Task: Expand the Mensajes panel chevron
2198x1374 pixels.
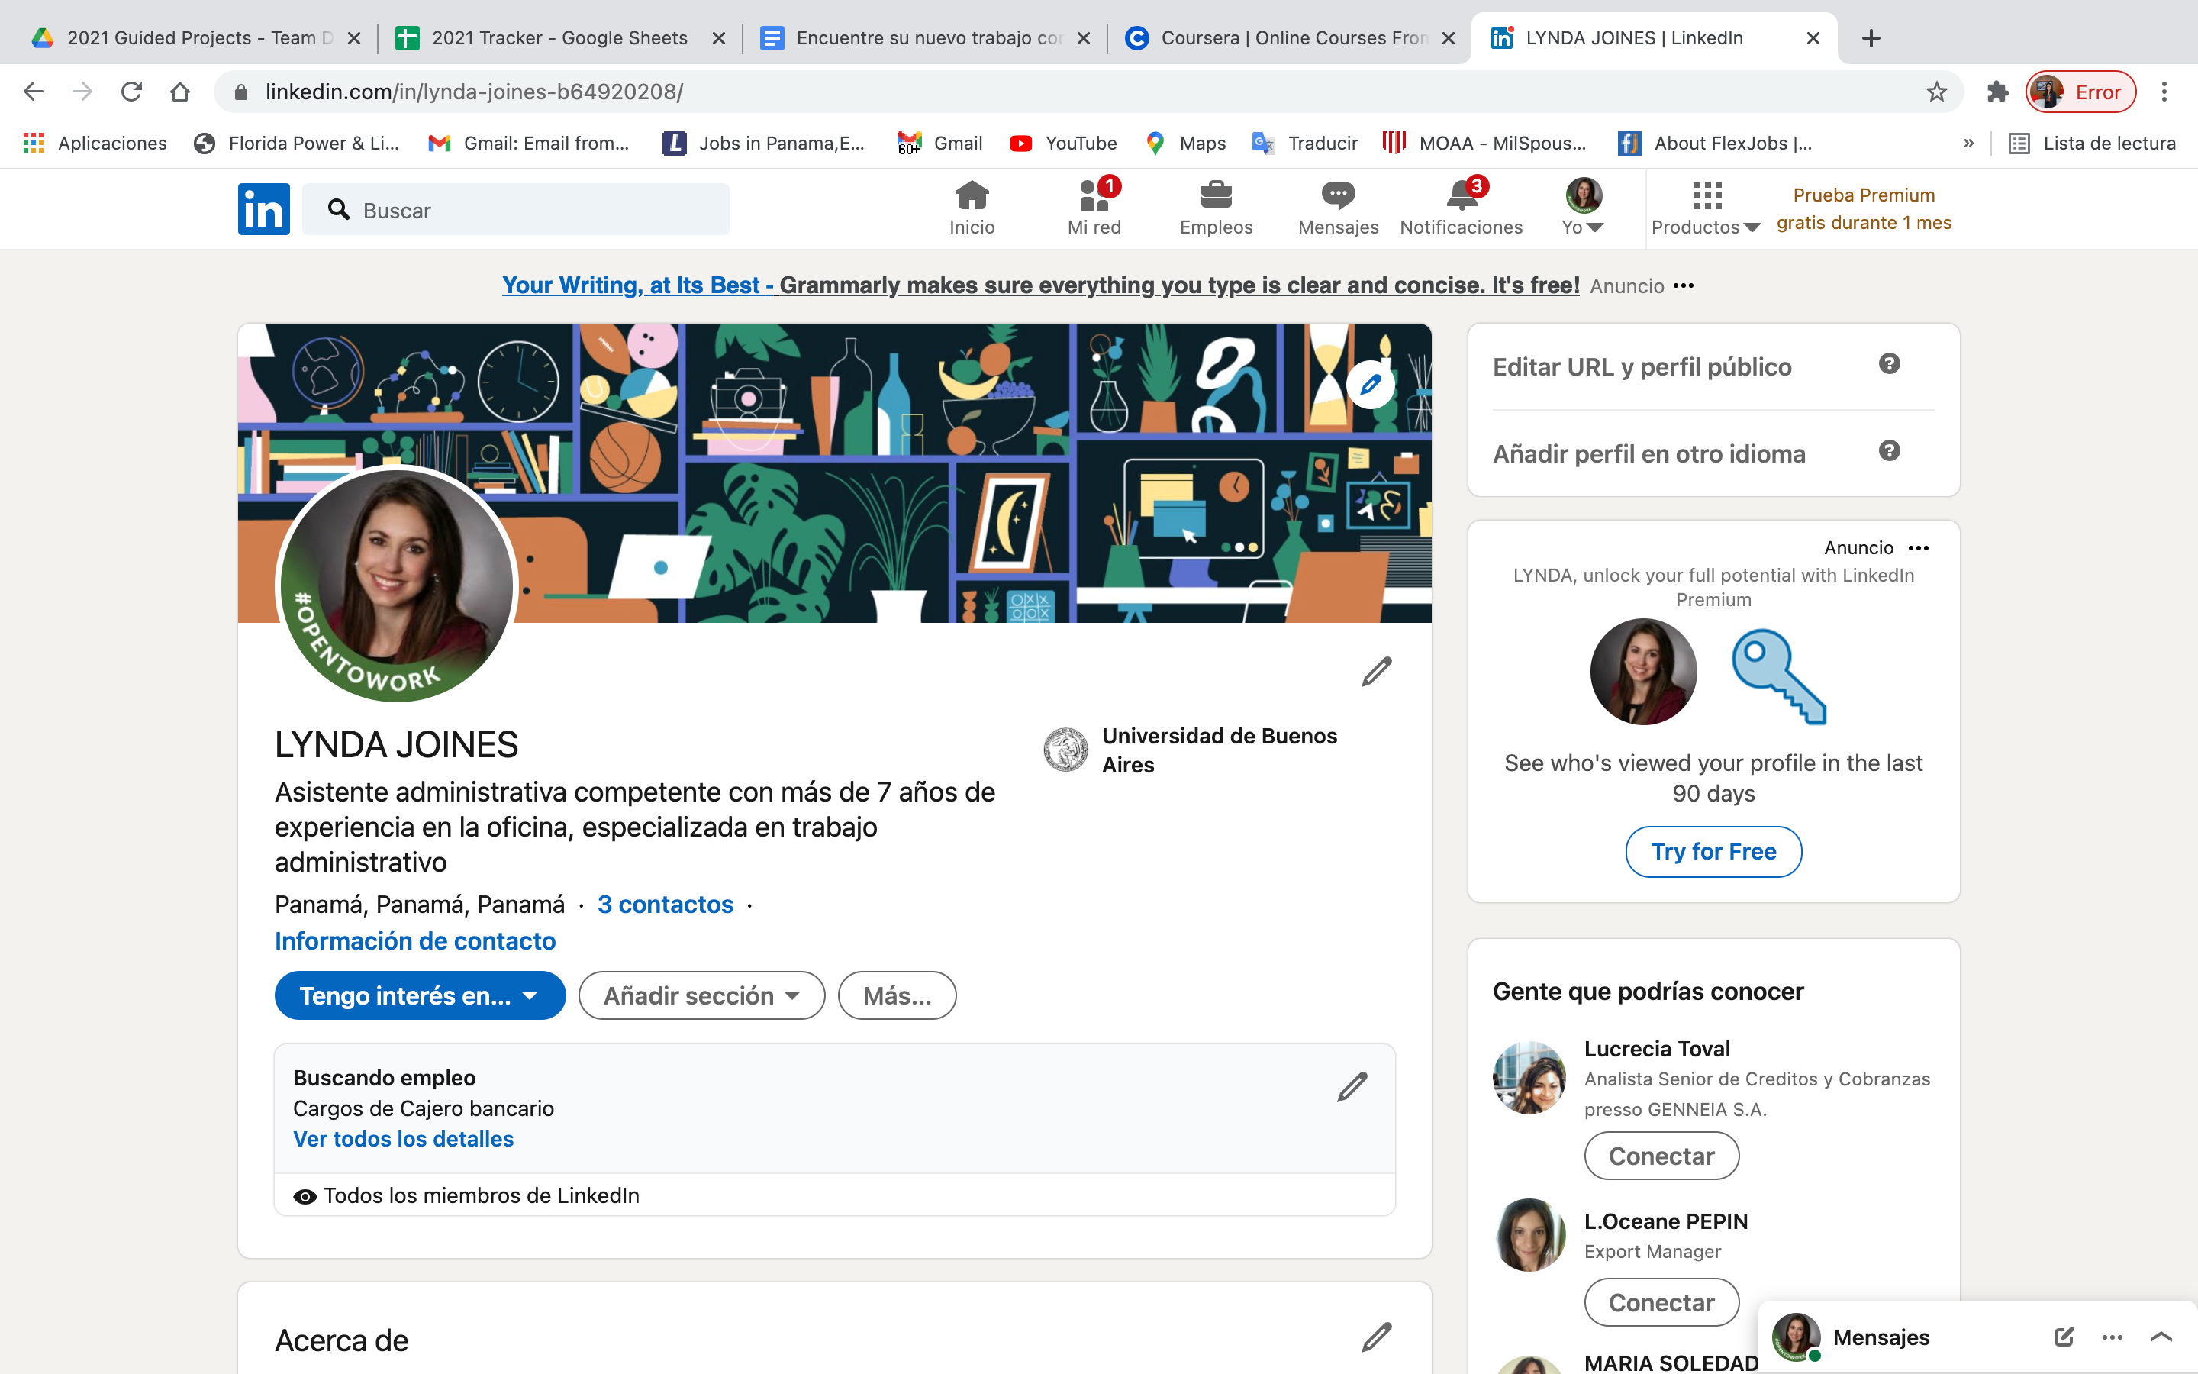Action: 2161,1337
